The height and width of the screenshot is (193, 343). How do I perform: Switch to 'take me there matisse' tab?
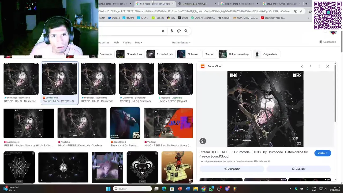pos(239,4)
